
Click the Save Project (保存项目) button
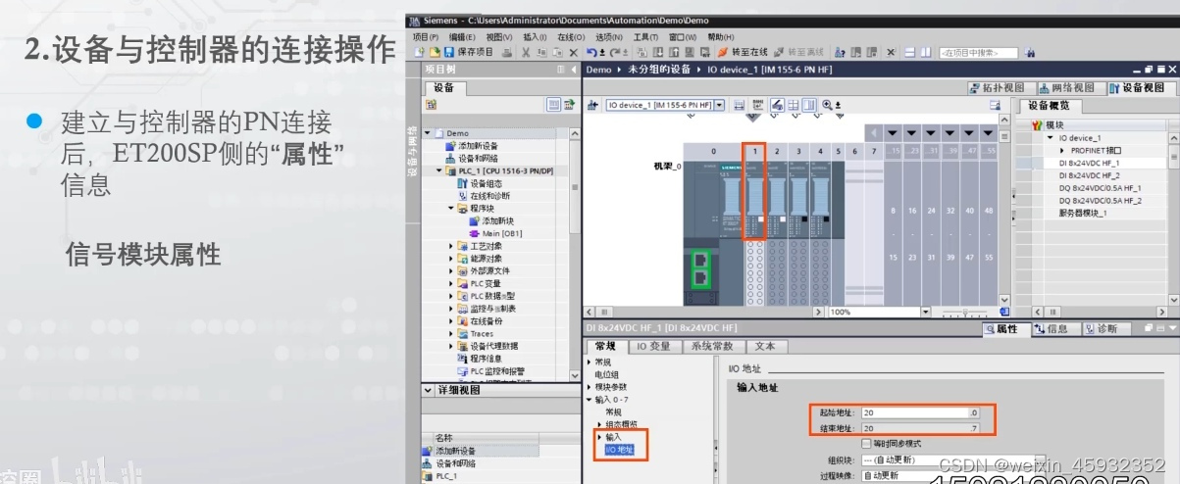pos(469,52)
